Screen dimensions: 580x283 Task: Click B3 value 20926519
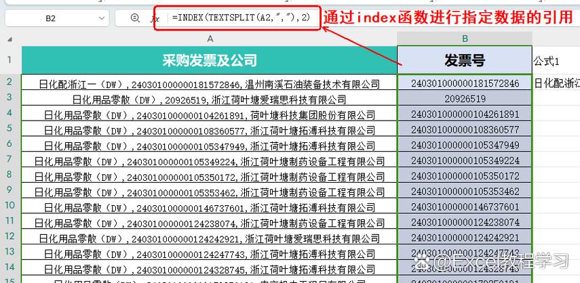pos(465,98)
